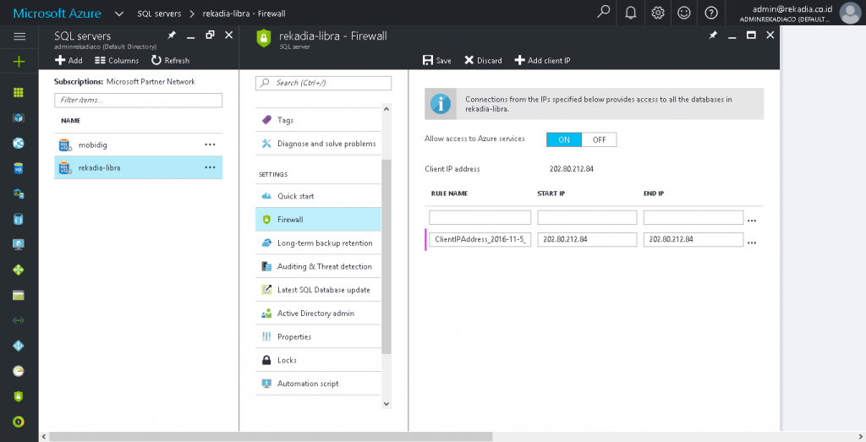Open Quick start menu item
866x442 pixels.
coord(318,196)
